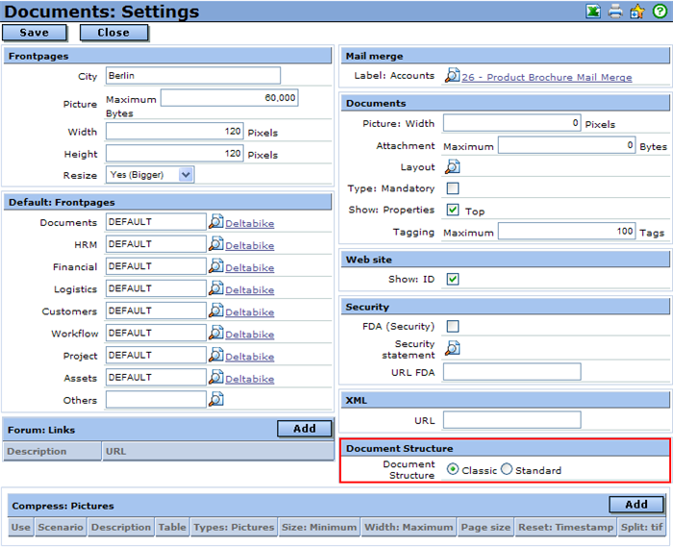Image resolution: width=673 pixels, height=547 pixels.
Task: Open Deltabike link in Workflow row
Action: (249, 335)
